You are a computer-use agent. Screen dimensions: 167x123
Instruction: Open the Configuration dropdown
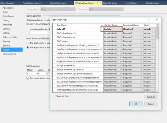[x=58, y=10]
